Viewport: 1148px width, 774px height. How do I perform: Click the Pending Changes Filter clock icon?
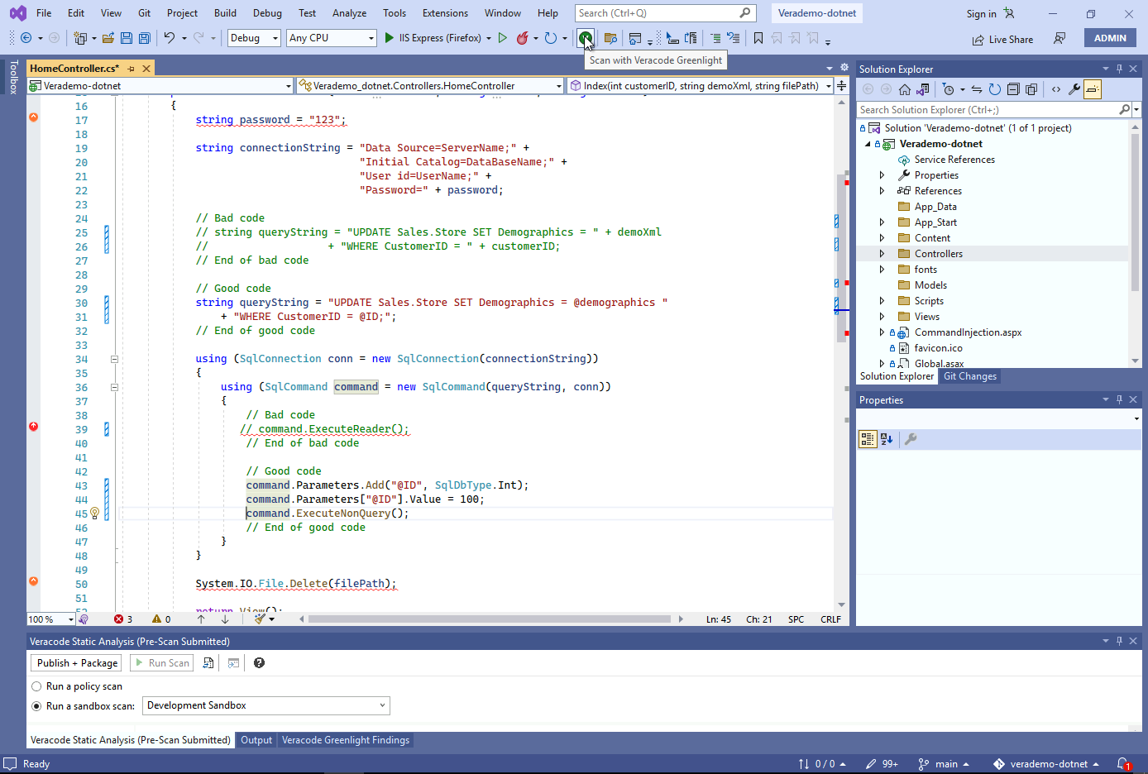(x=949, y=89)
